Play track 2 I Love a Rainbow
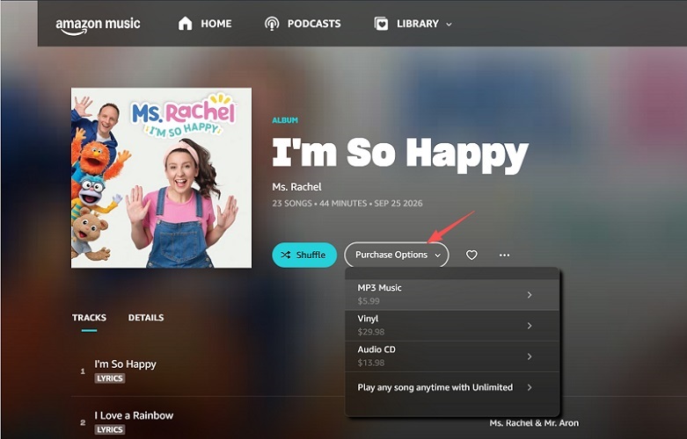Screen dimensions: 687x439 tap(134, 415)
